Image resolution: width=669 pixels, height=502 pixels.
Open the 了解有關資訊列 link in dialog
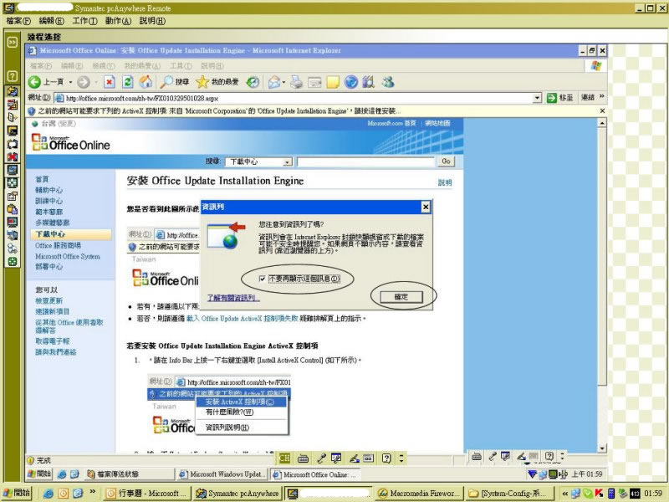tap(232, 298)
